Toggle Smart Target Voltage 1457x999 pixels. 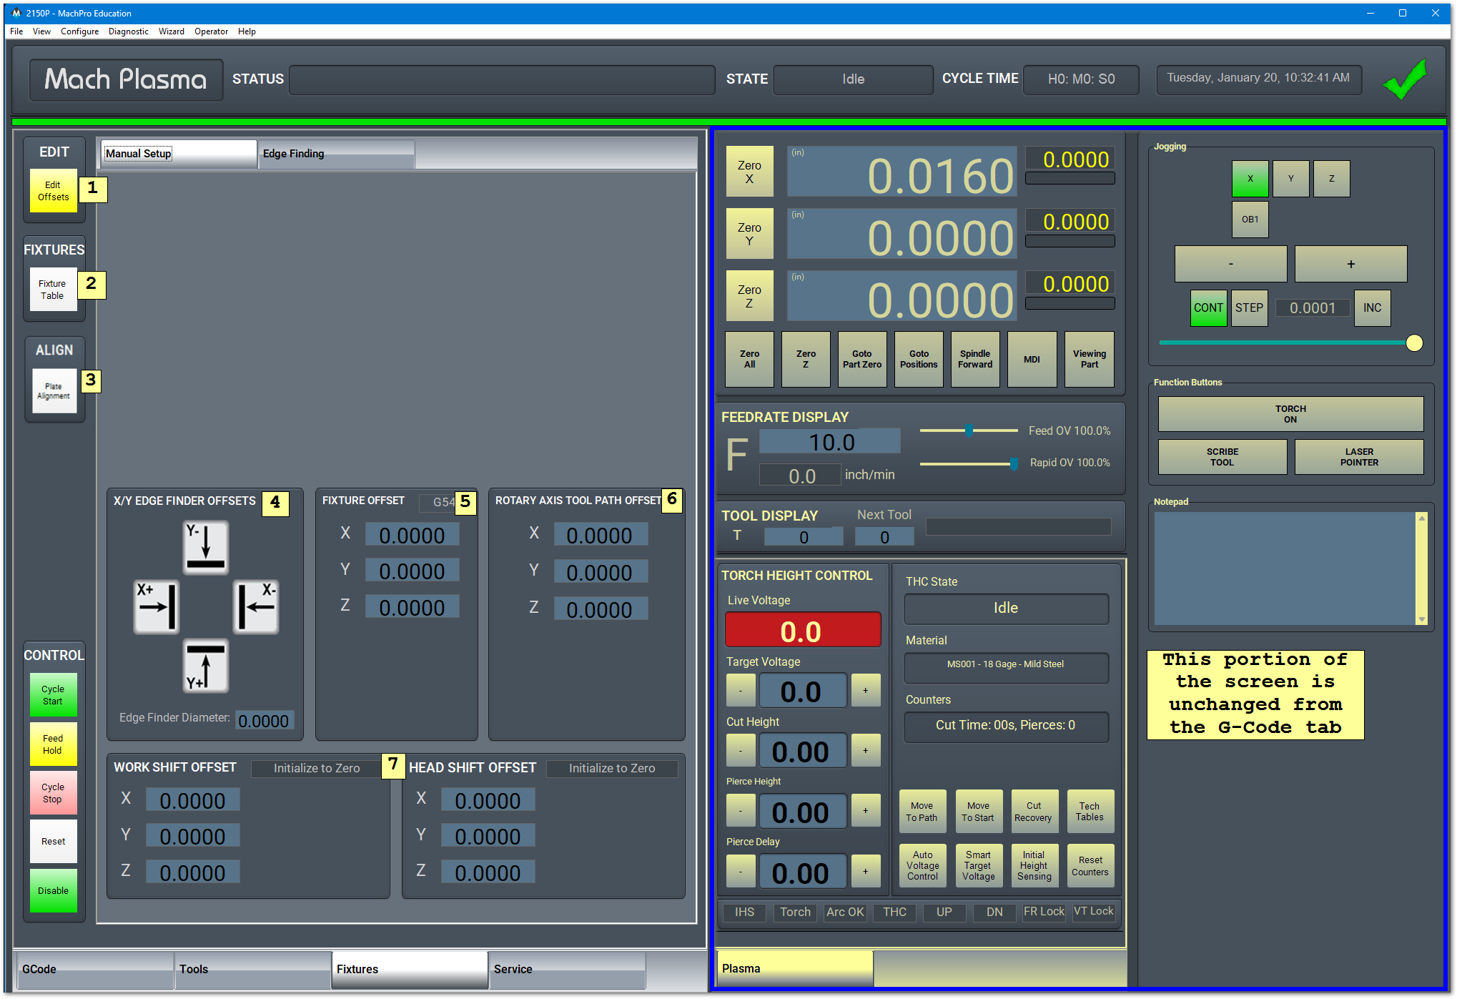tap(978, 865)
